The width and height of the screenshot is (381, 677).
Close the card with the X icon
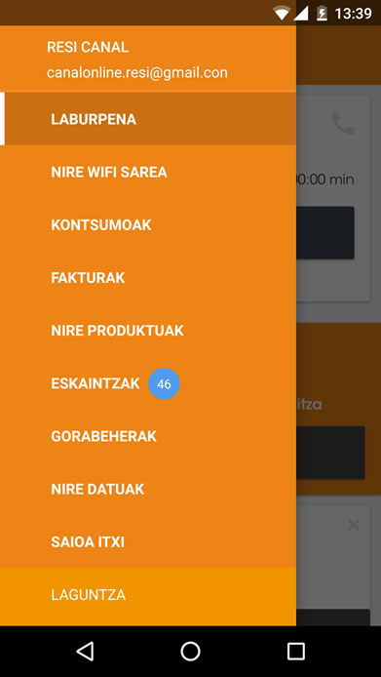click(x=354, y=525)
